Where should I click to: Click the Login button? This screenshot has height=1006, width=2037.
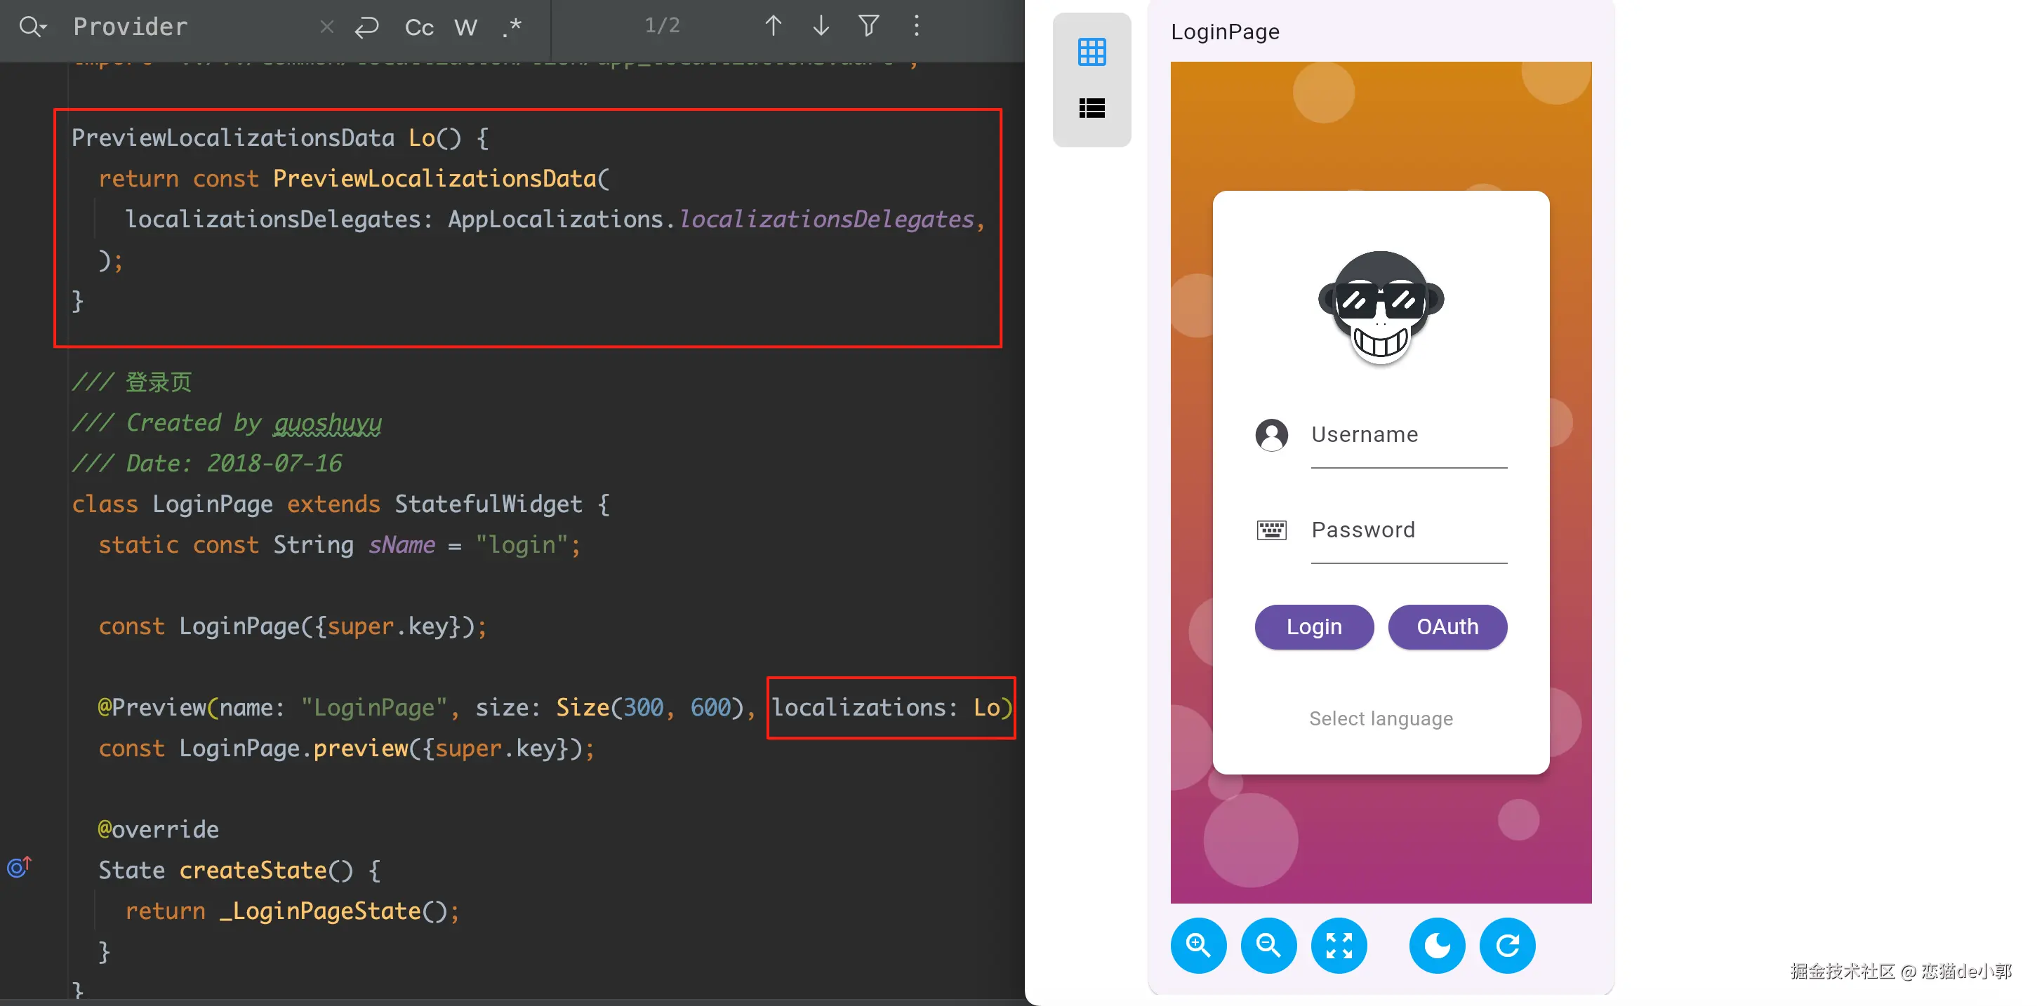(1313, 626)
